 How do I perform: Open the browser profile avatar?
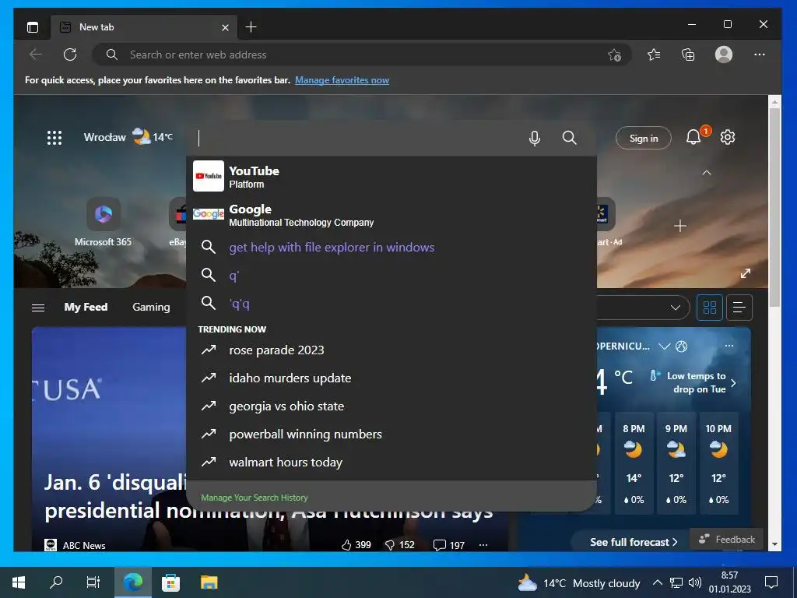(x=723, y=55)
